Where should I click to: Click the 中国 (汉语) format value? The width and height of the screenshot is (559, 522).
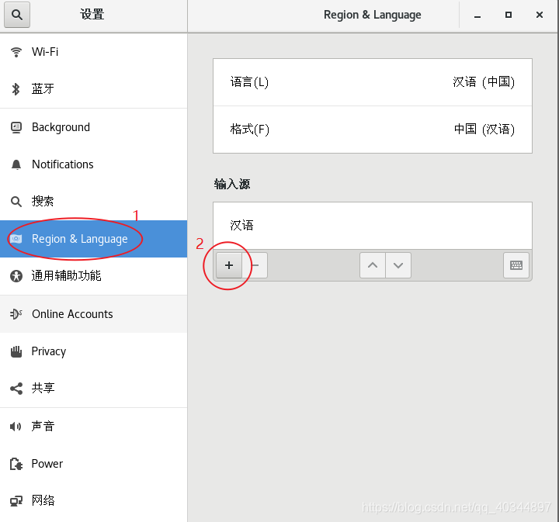[x=484, y=130]
